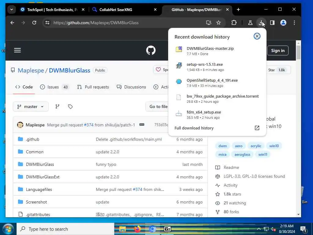Click the Sponsor heart button
The width and height of the screenshot is (313, 235).
click(161, 70)
